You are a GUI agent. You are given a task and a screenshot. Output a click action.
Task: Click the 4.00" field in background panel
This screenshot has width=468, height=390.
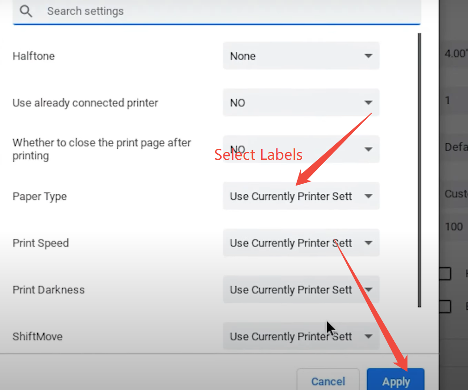tap(456, 53)
